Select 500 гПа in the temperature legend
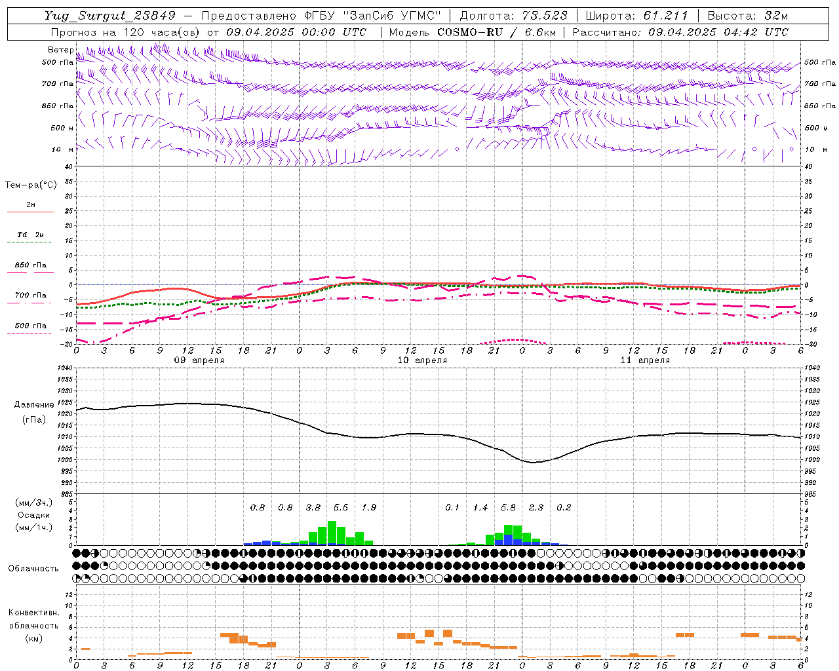Image resolution: width=839 pixels, height=671 pixels. click(30, 325)
